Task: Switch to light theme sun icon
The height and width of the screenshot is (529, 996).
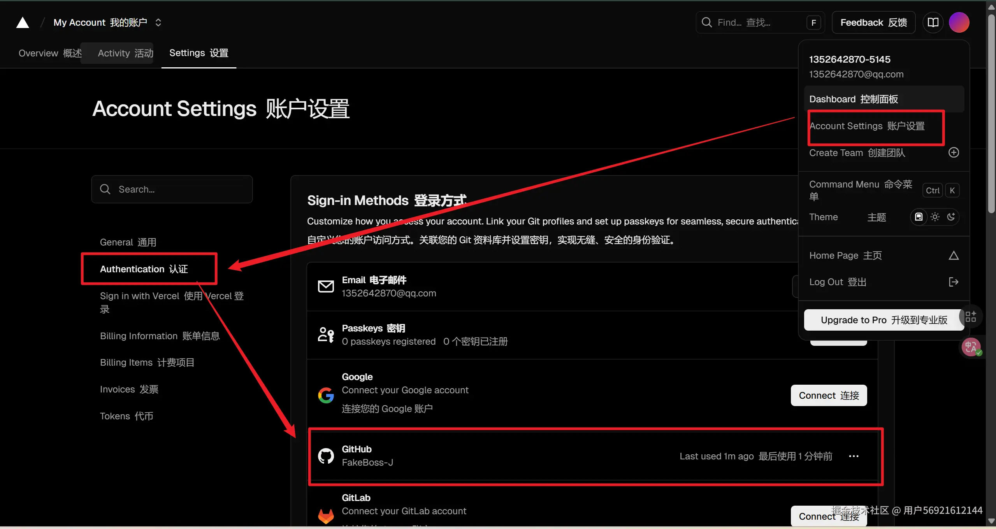Action: 935,217
